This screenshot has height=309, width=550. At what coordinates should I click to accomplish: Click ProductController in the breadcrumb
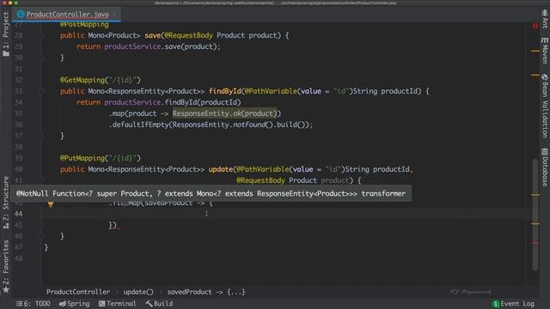coord(78,292)
